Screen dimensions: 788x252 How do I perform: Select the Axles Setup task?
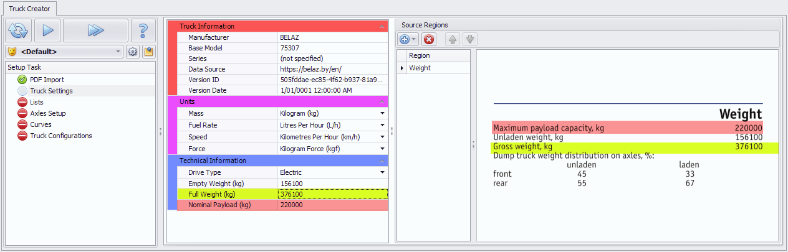pos(47,113)
